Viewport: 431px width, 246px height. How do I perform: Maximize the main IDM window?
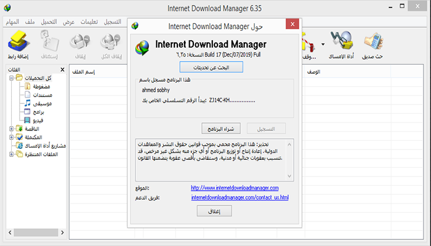402,6
